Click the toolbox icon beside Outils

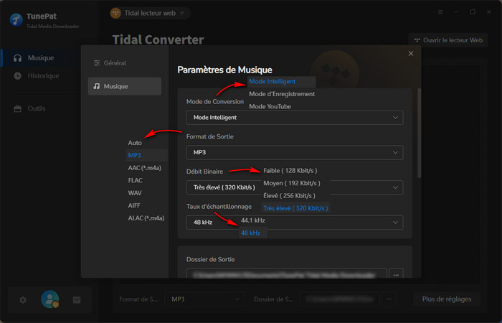[18, 108]
